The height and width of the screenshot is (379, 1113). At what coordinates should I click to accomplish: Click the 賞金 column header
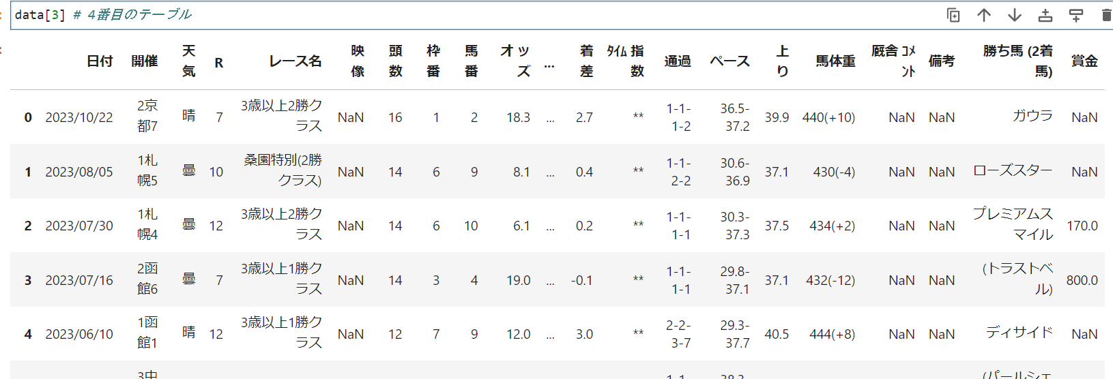(1084, 61)
